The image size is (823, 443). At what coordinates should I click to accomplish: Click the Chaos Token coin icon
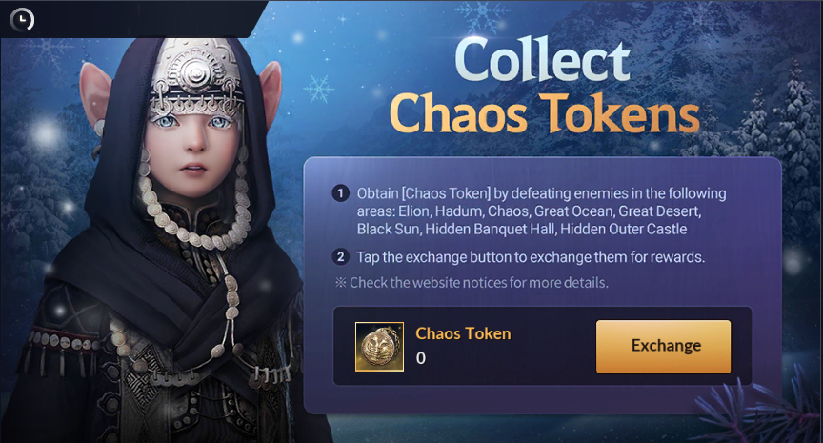[x=379, y=347]
